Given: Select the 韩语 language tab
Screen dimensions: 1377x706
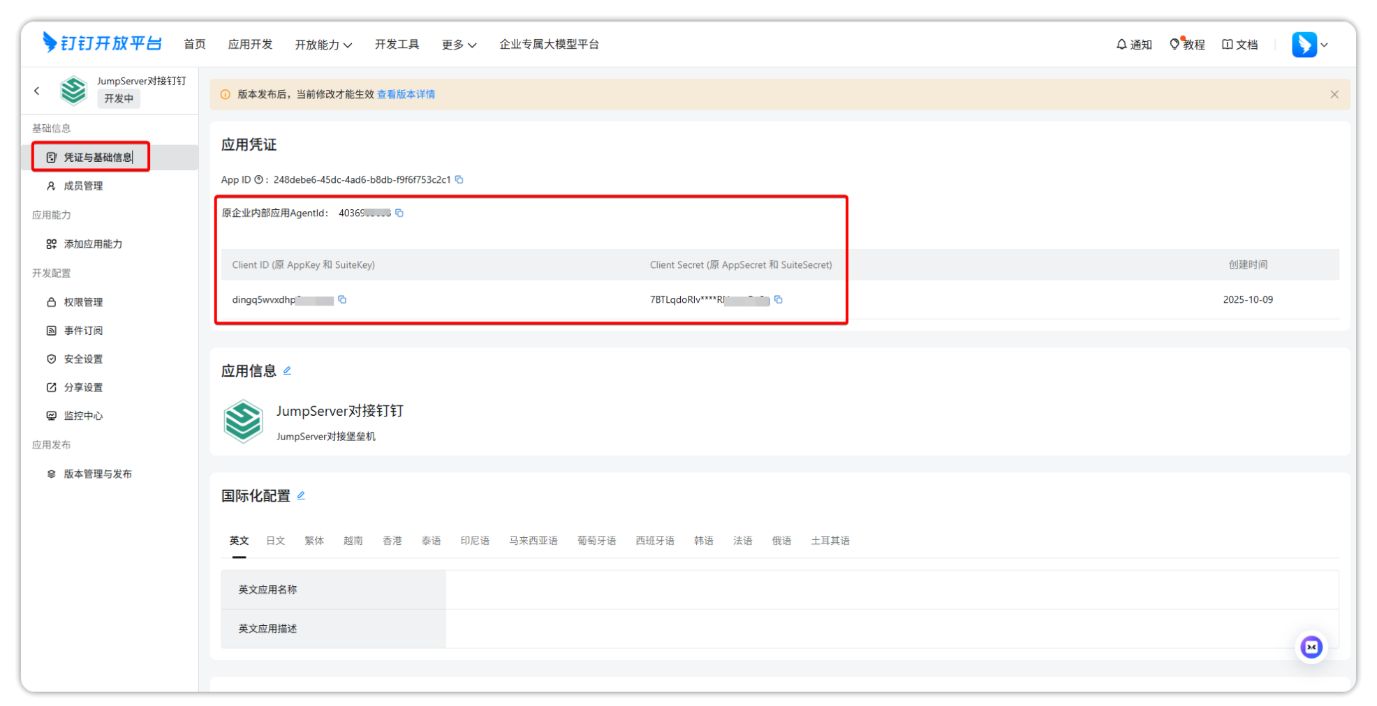Looking at the screenshot, I should (703, 541).
